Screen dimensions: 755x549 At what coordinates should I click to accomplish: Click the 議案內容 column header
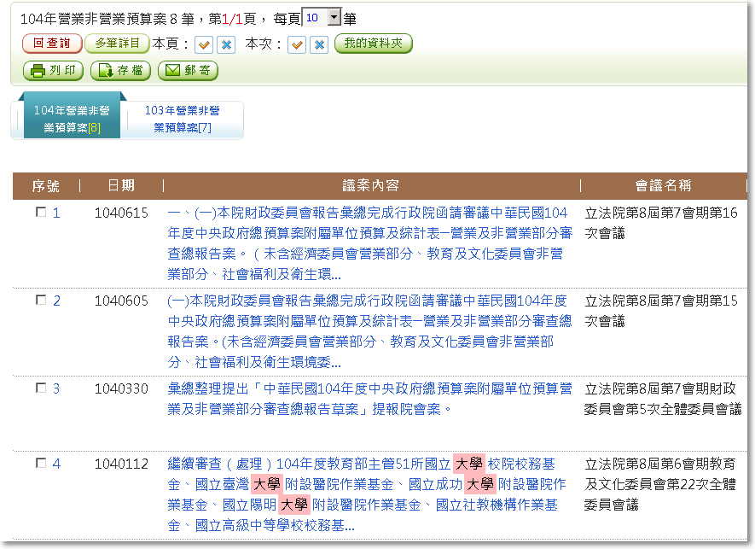point(370,185)
